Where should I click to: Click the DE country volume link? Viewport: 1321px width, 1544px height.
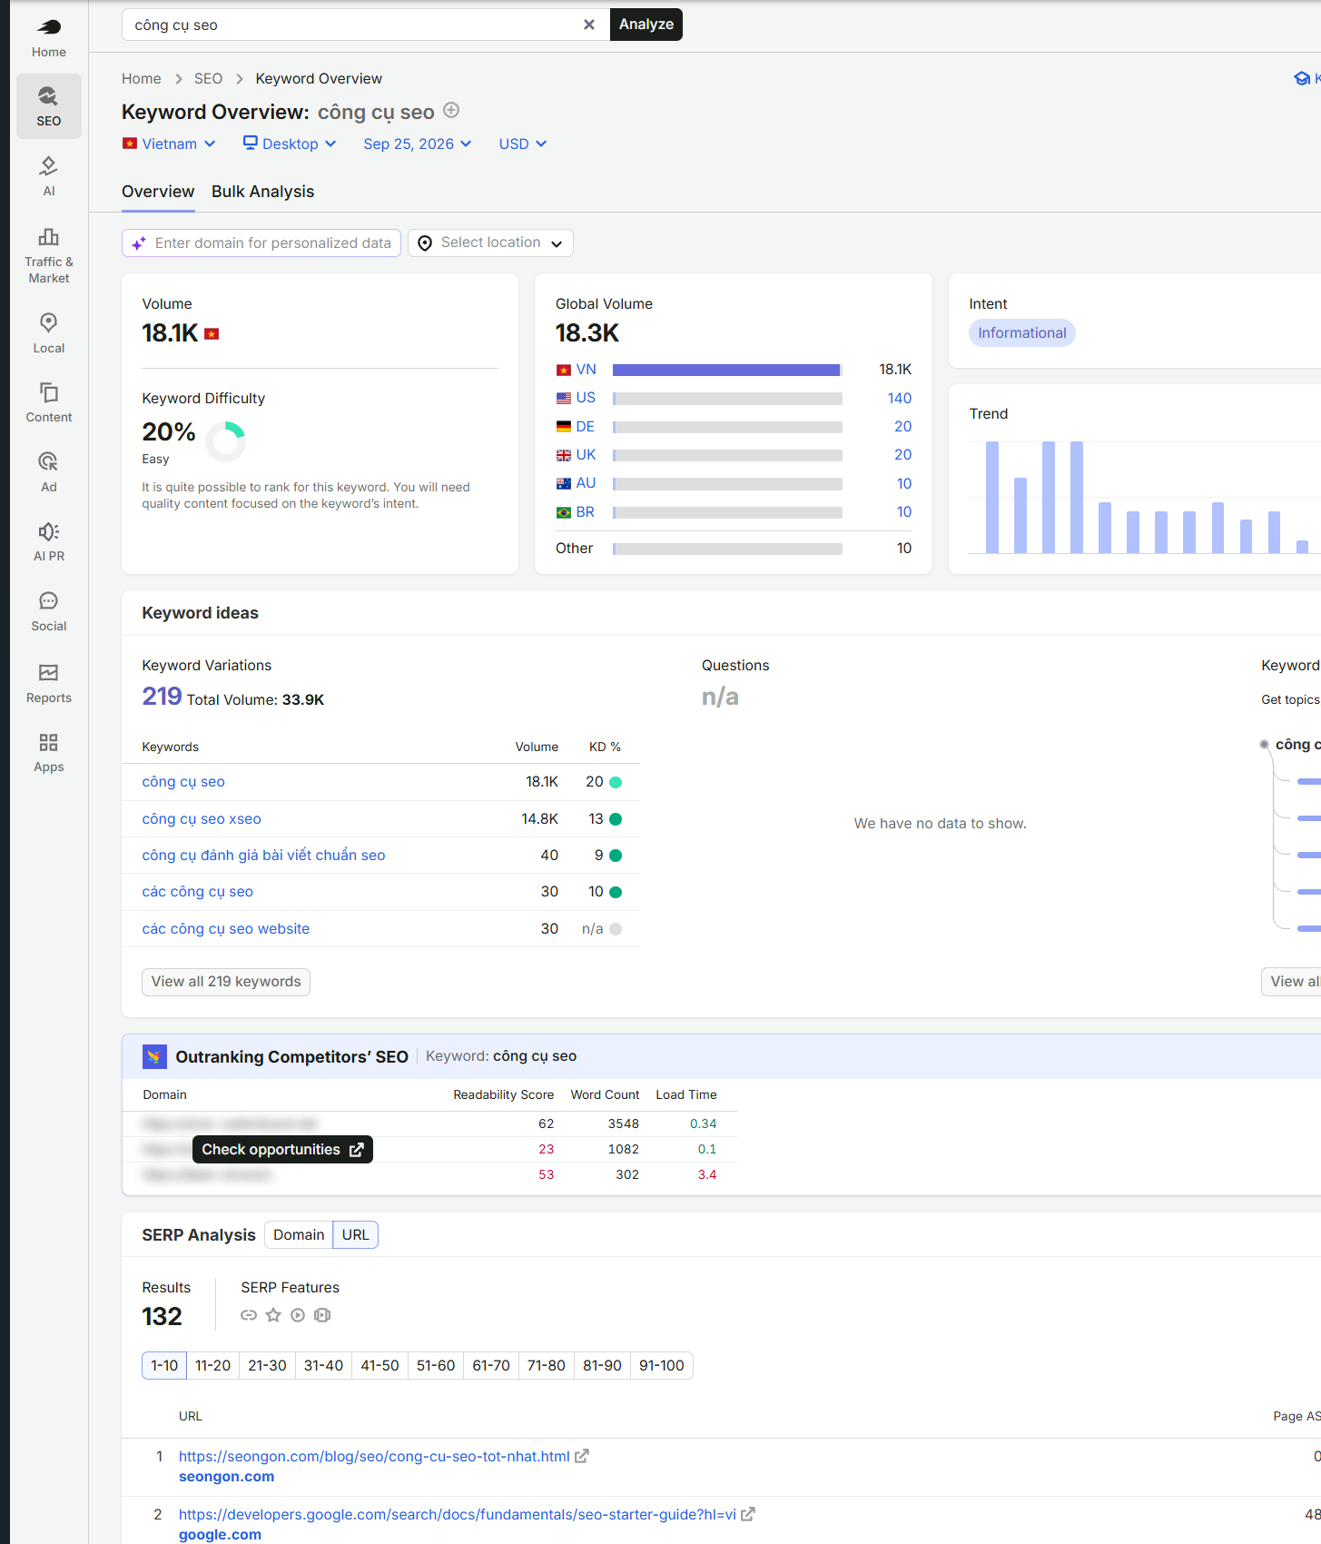tap(586, 426)
